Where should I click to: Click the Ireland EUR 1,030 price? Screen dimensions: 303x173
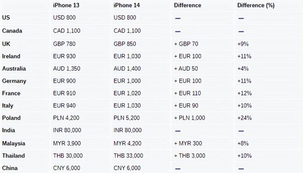tap(127, 56)
